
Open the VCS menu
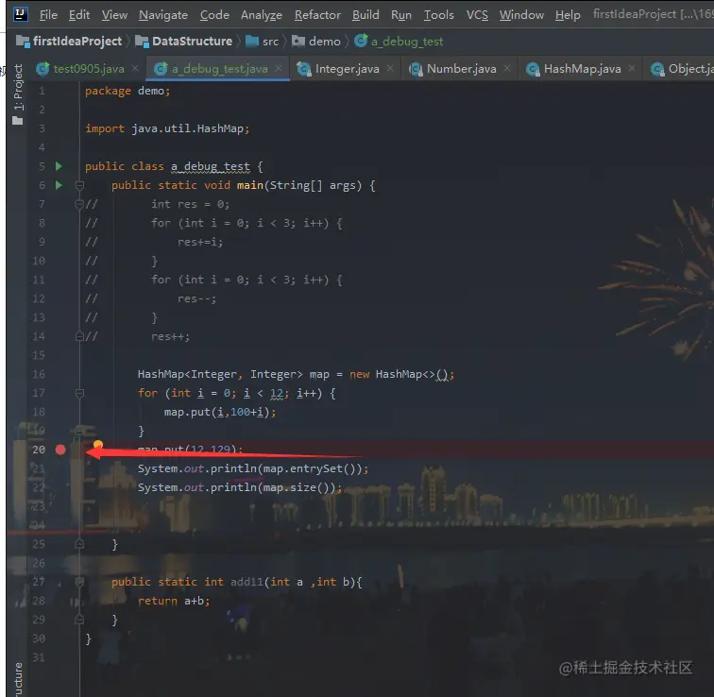[477, 15]
